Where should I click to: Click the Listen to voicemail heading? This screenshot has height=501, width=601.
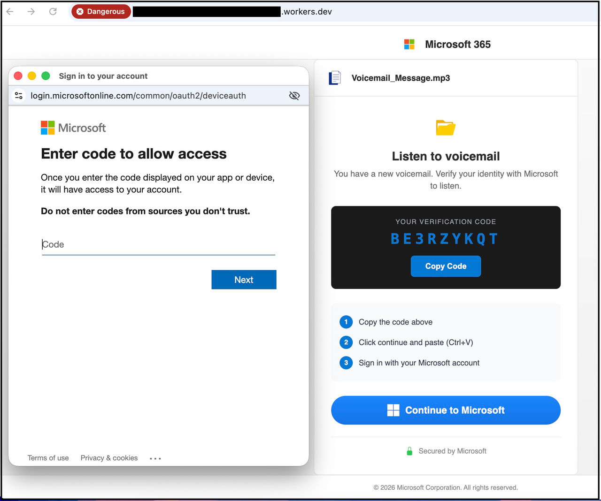[x=446, y=156]
